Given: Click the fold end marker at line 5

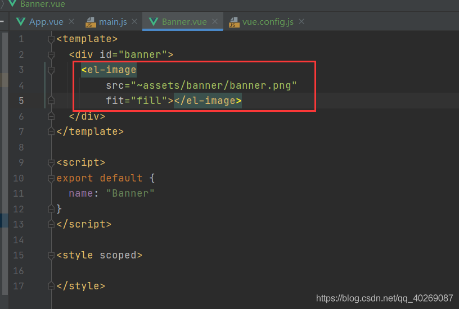Looking at the screenshot, I should (x=51, y=101).
